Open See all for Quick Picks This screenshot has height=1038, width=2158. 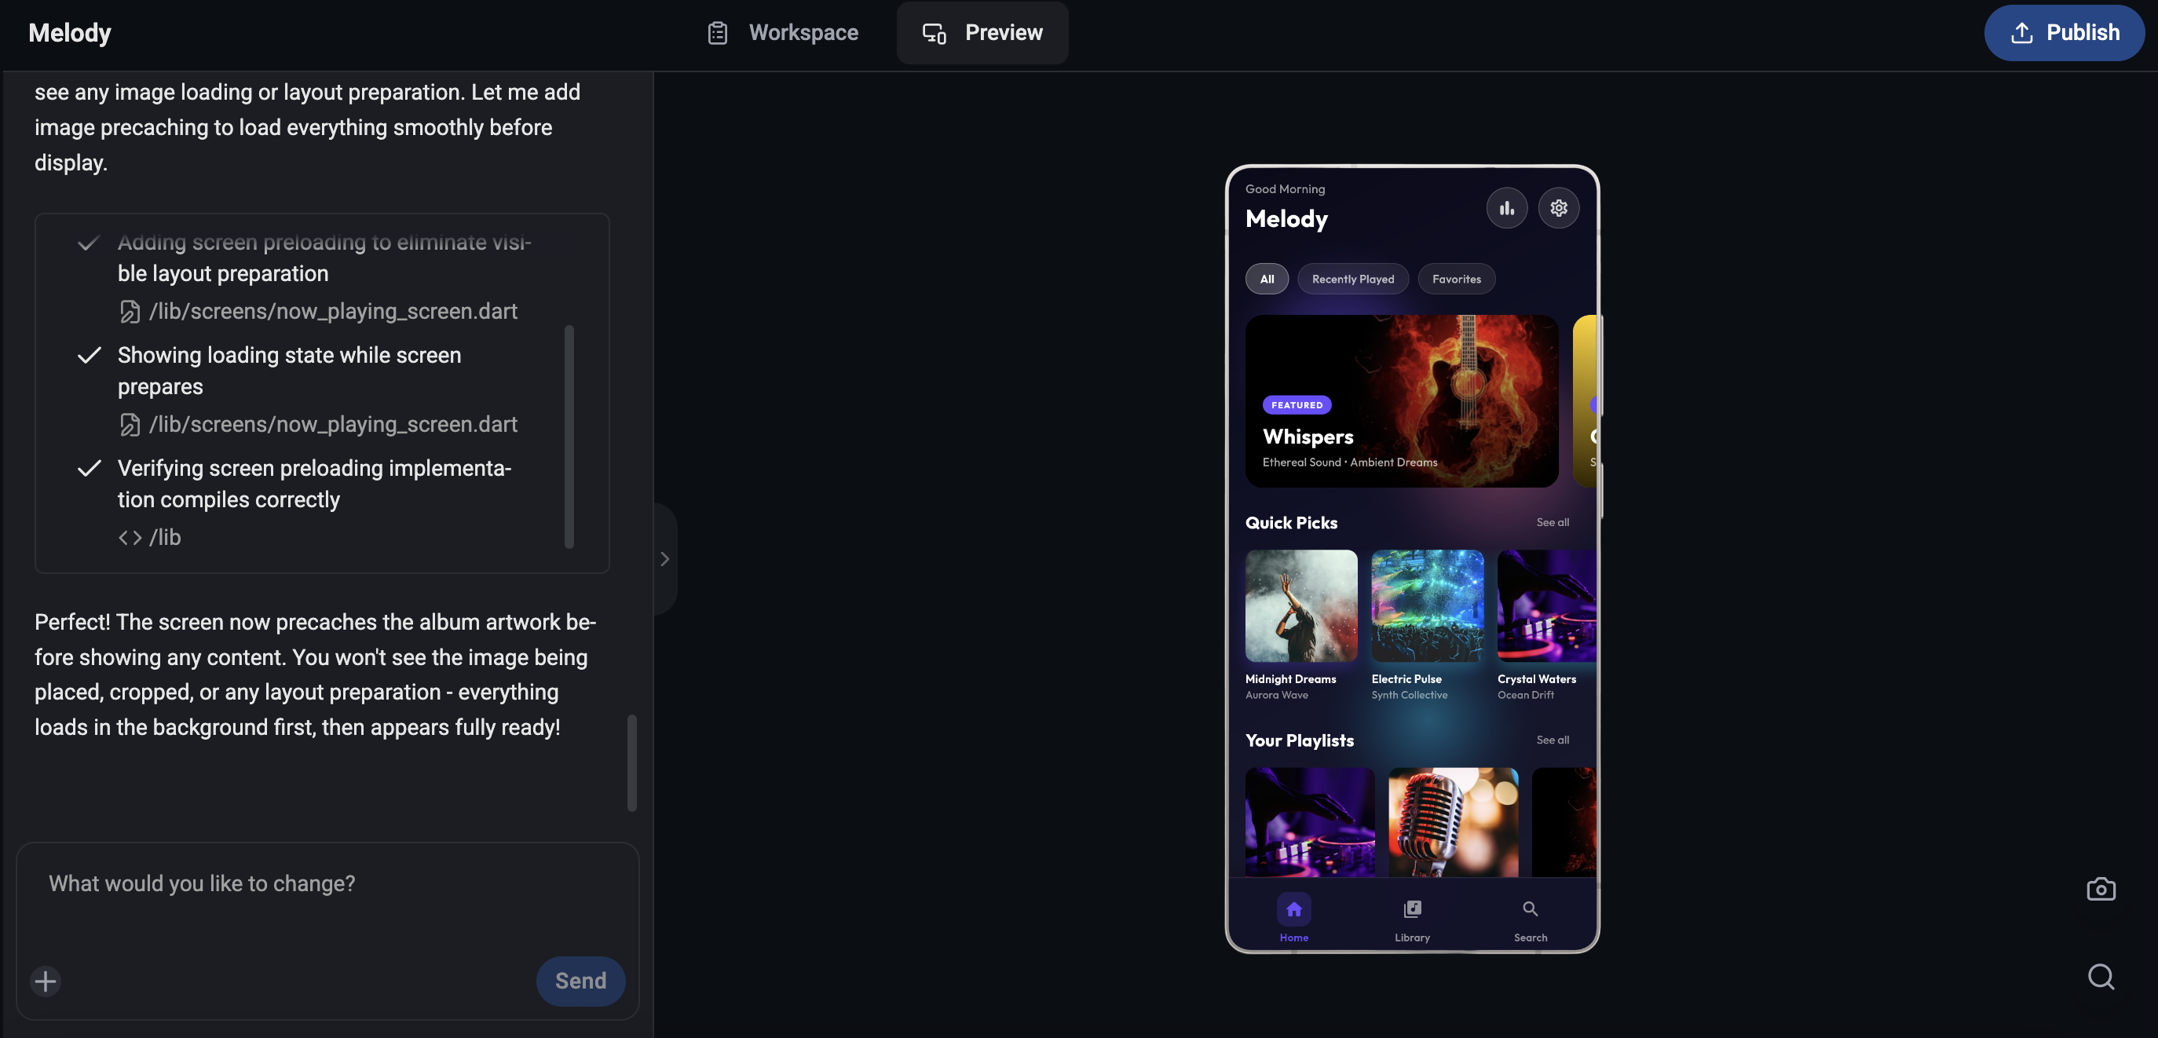click(x=1553, y=522)
